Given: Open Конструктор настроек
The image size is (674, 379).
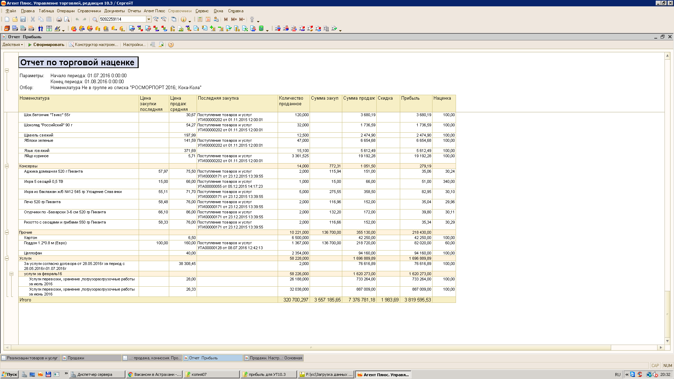Looking at the screenshot, I should [94, 45].
